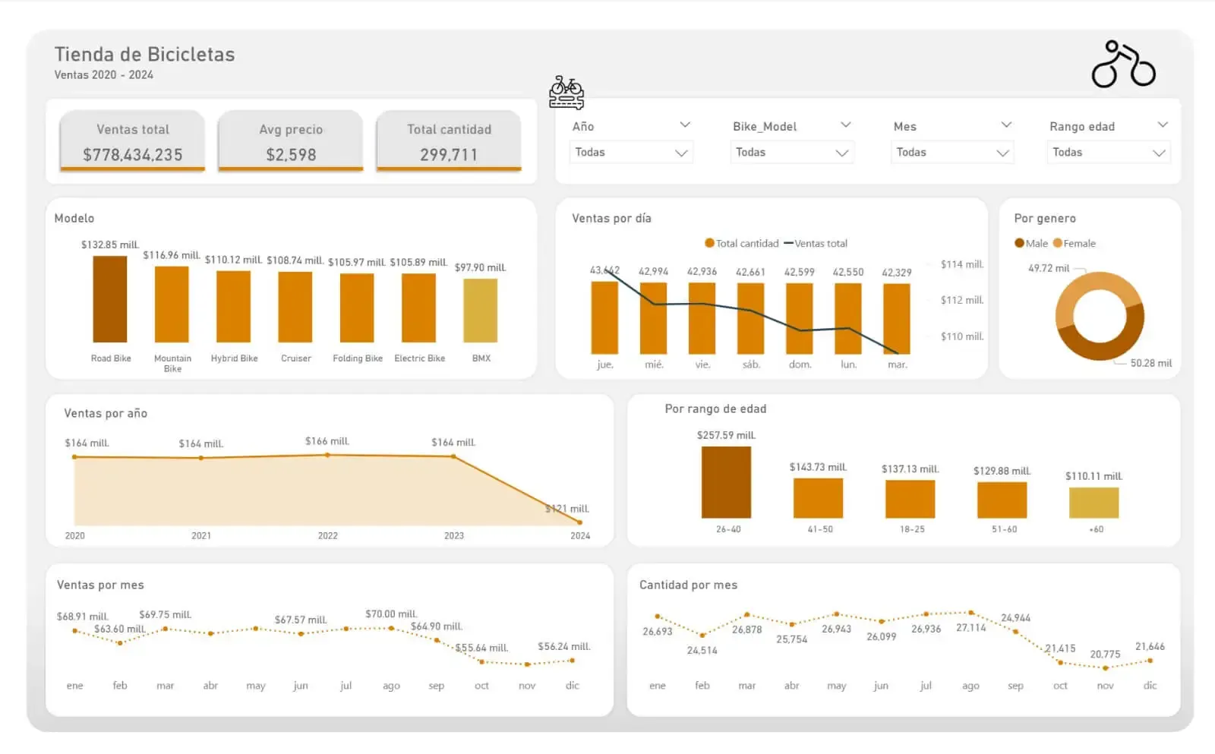Click the 2024 data point in Ventas por año
The height and width of the screenshot is (754, 1215).
tap(580, 522)
